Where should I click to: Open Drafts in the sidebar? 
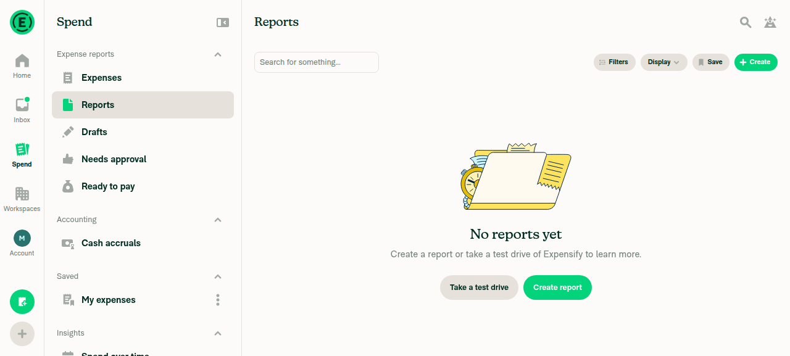click(x=143, y=132)
